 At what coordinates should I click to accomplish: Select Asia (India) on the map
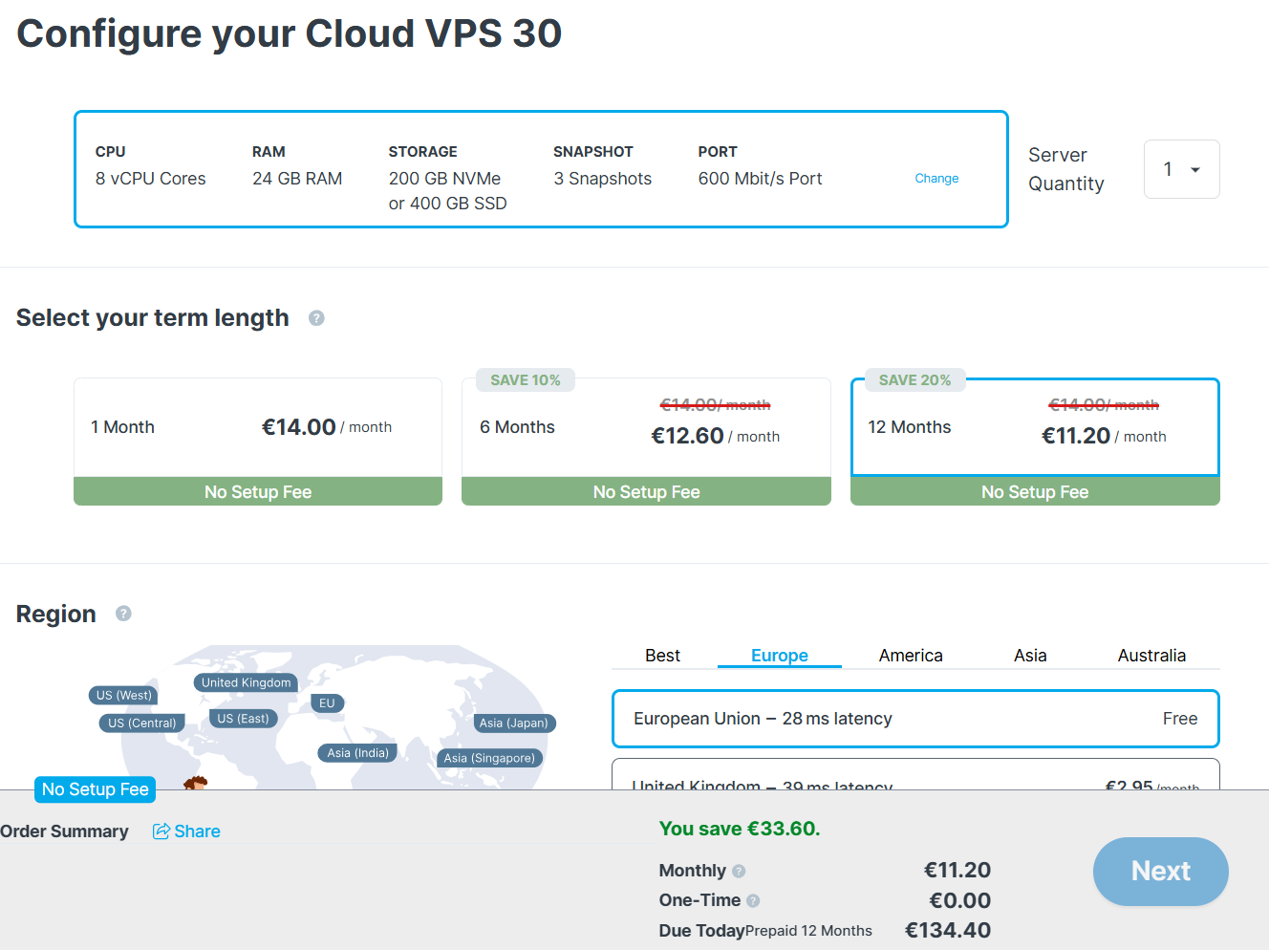[x=358, y=753]
